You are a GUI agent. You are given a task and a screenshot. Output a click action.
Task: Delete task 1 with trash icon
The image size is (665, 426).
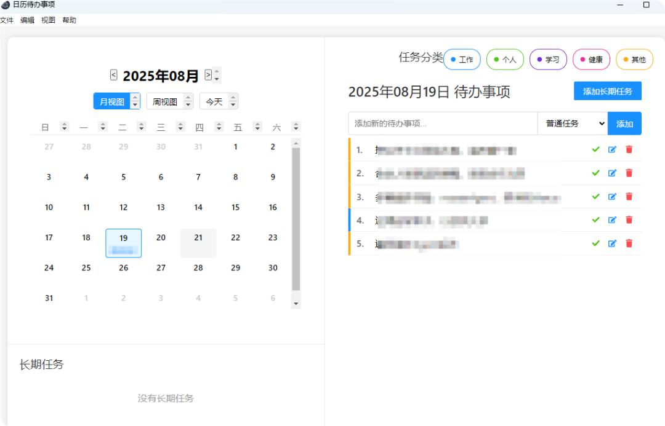(629, 149)
